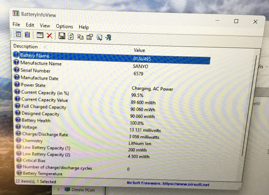Click the question mark icon beside Critical Bias

[x=19, y=160]
